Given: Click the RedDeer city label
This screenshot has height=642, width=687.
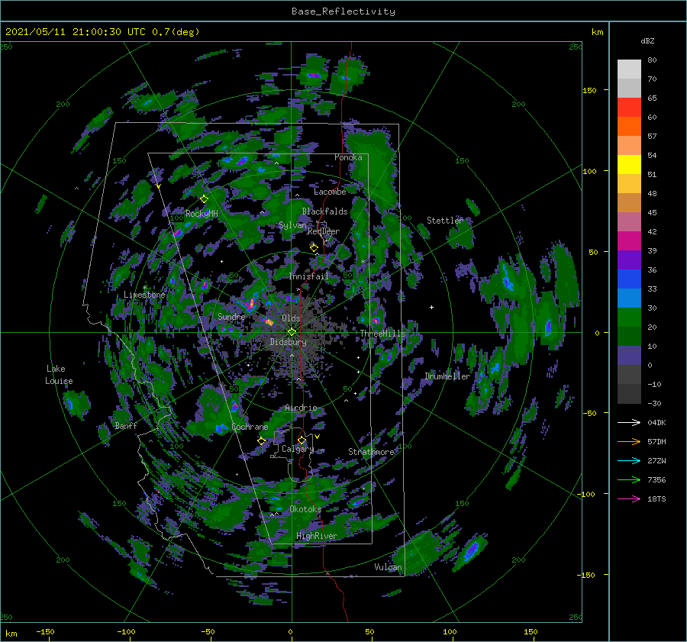Looking at the screenshot, I should point(324,231).
